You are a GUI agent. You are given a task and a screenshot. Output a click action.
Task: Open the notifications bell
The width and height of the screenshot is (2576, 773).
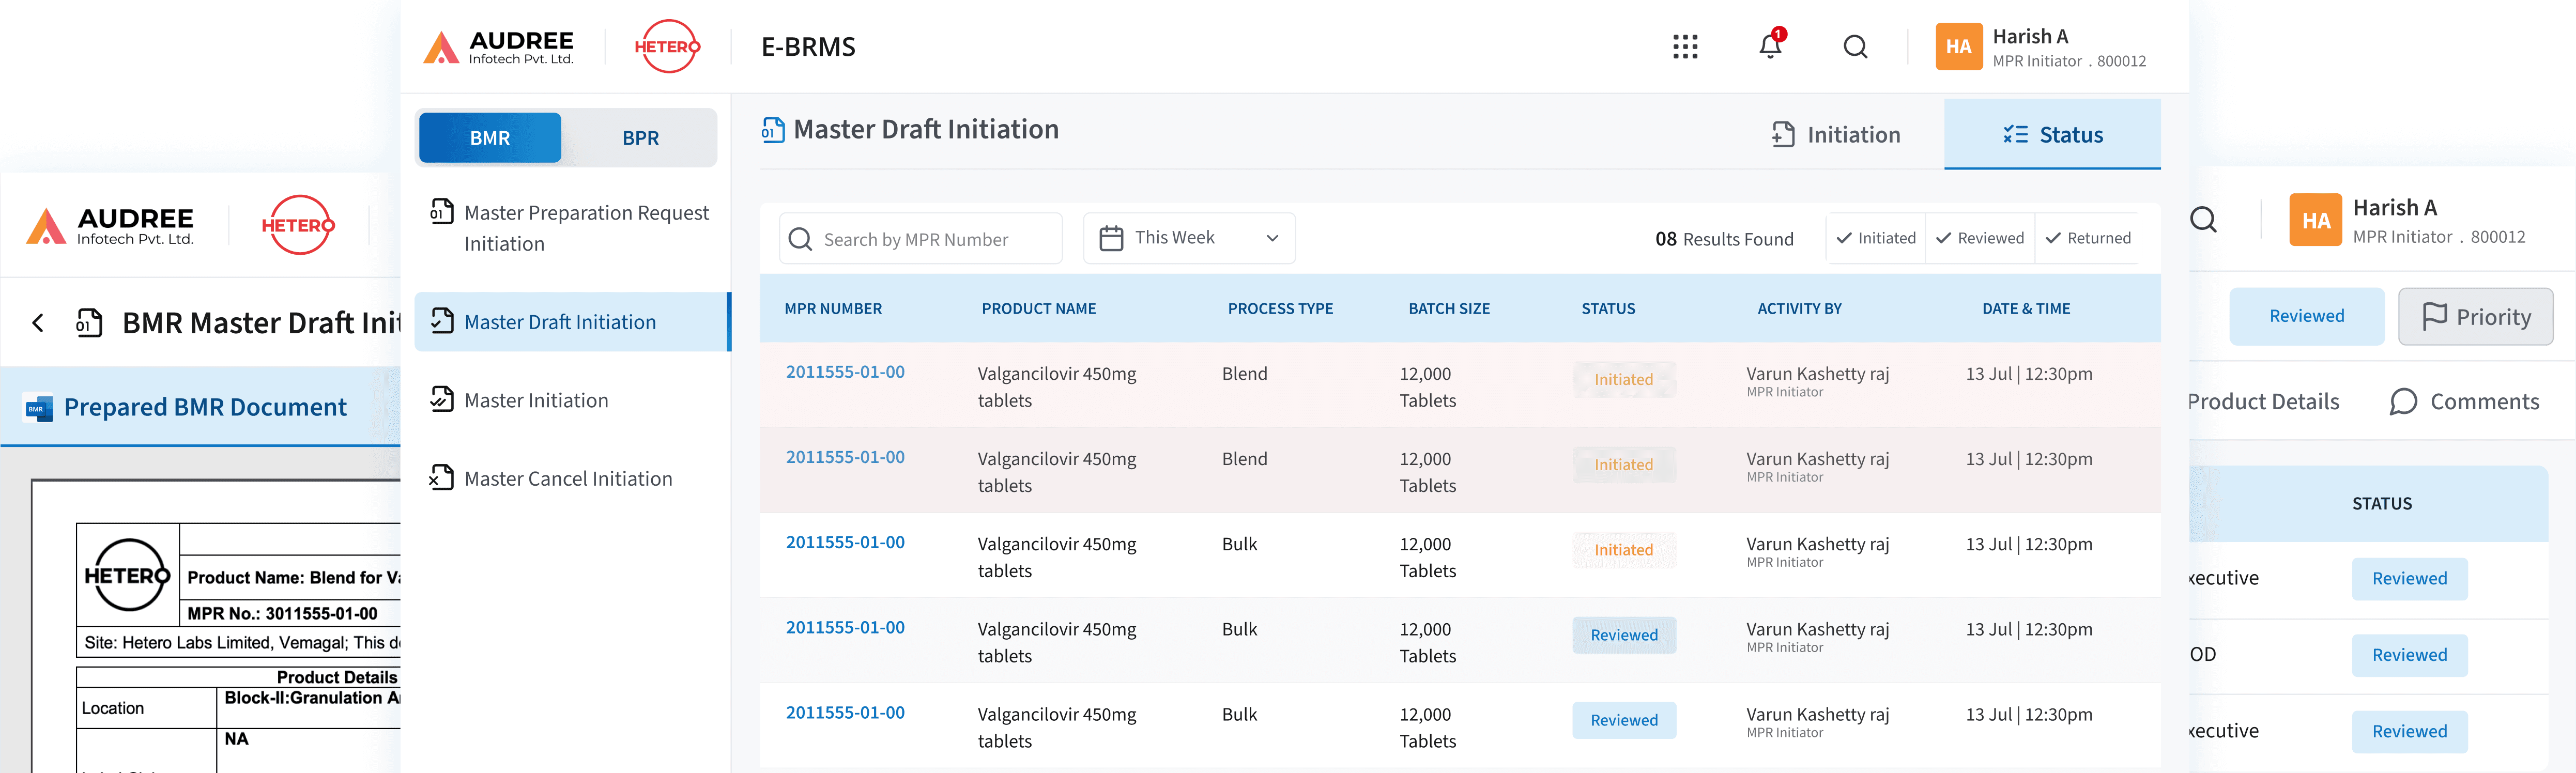(1770, 46)
